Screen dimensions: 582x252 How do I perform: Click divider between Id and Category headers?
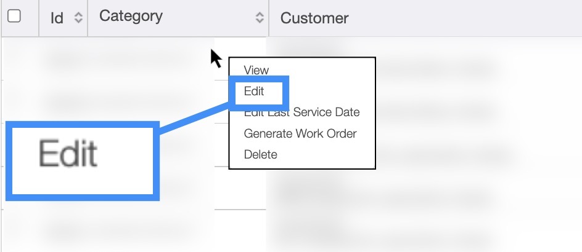click(88, 18)
